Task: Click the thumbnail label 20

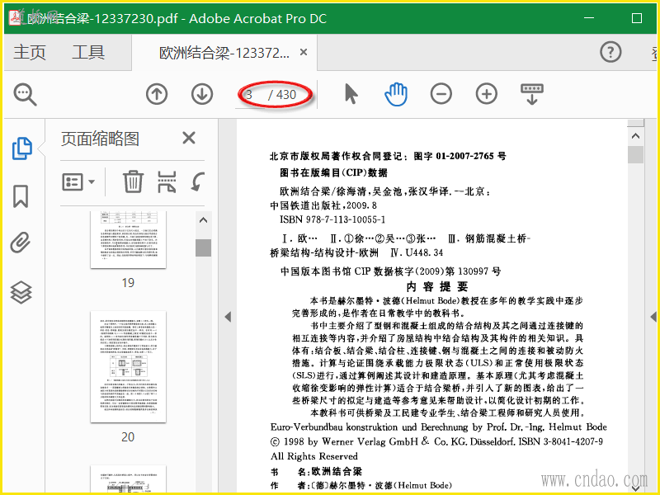Action: (x=128, y=437)
